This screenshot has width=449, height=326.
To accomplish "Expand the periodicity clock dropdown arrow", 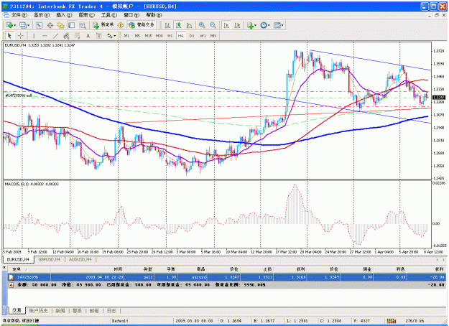I will coord(269,25).
